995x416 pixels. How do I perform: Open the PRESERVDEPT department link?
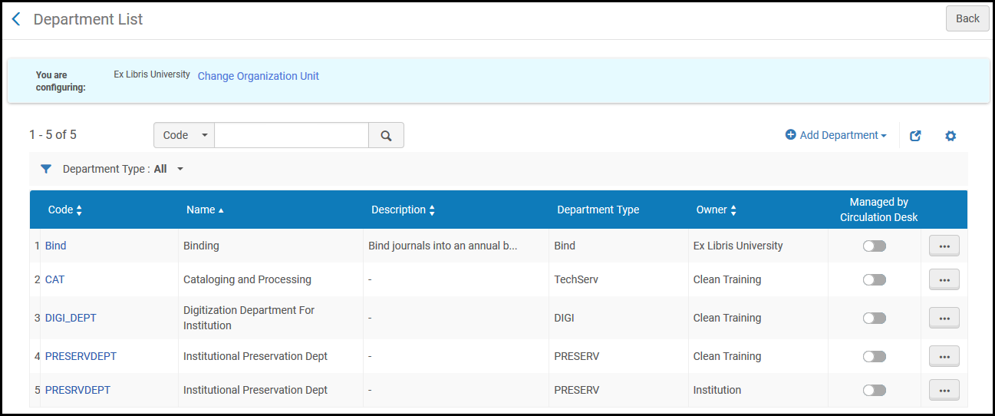tap(81, 356)
